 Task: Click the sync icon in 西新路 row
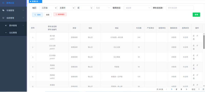click(197, 75)
